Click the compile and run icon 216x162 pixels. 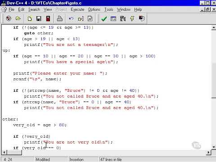123,18
